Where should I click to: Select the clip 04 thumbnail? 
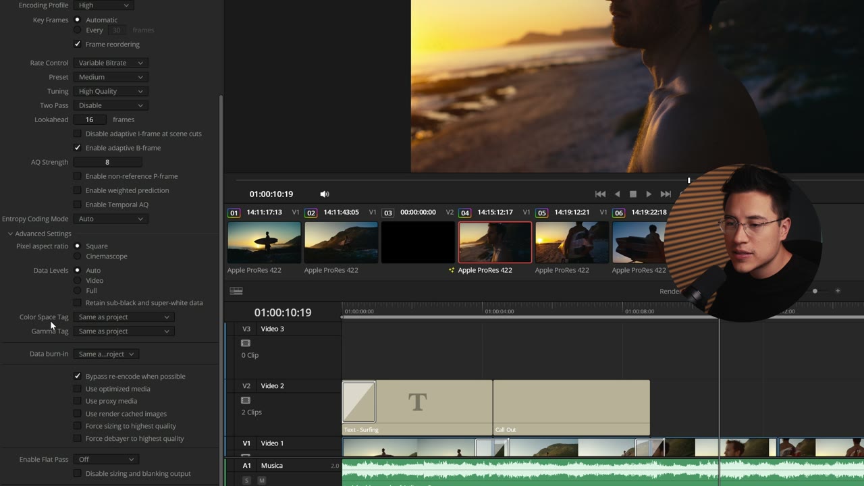[x=495, y=242]
